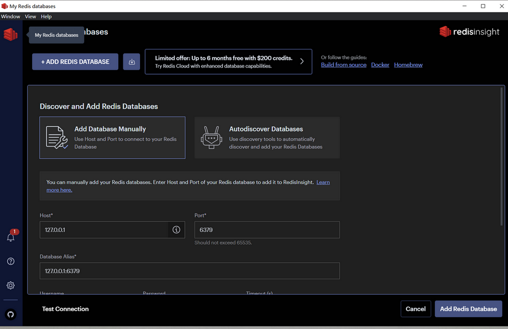Open the Window menu

point(11,16)
